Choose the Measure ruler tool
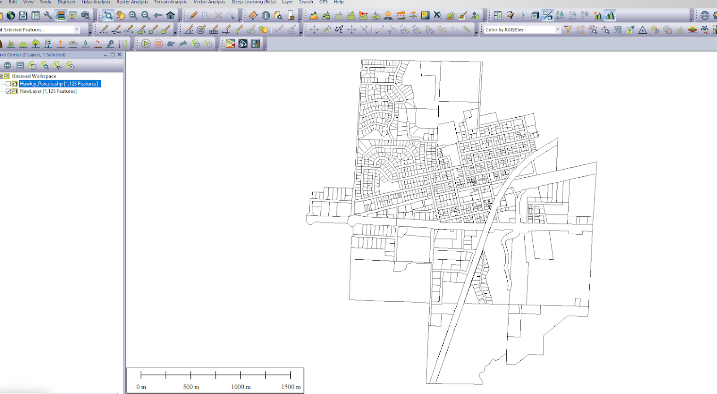The width and height of the screenshot is (717, 394). [253, 16]
